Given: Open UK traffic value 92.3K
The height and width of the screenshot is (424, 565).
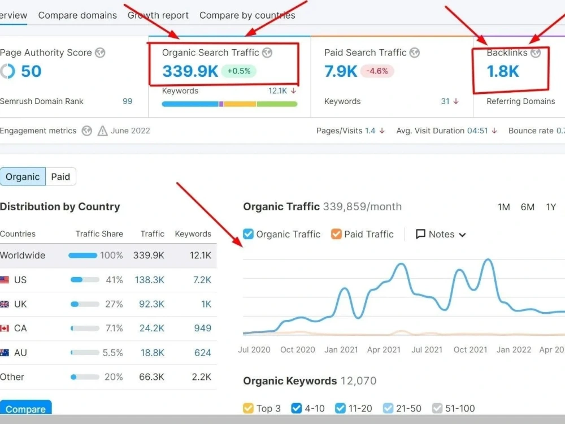Looking at the screenshot, I should click(151, 304).
